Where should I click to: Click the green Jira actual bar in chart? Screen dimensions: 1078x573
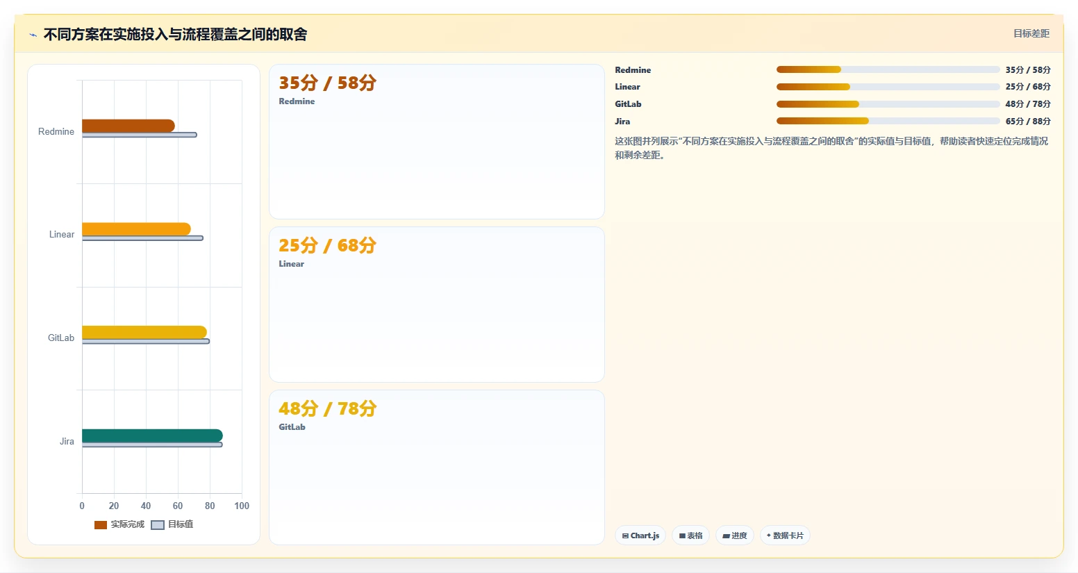tap(152, 435)
